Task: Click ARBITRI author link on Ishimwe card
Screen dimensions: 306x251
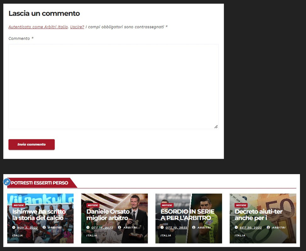Action: (x=54, y=227)
